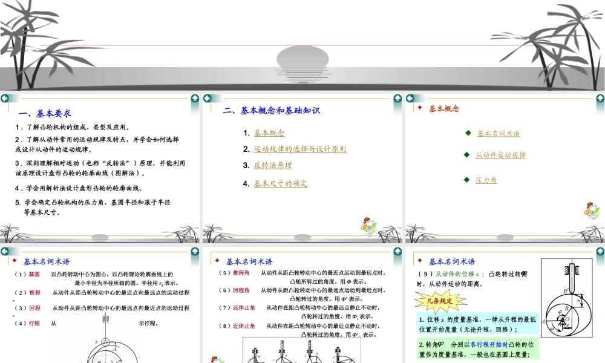Open the 从动件运动规律 hyperlink
Image resolution: width=605 pixels, height=363 pixels.
click(x=500, y=154)
